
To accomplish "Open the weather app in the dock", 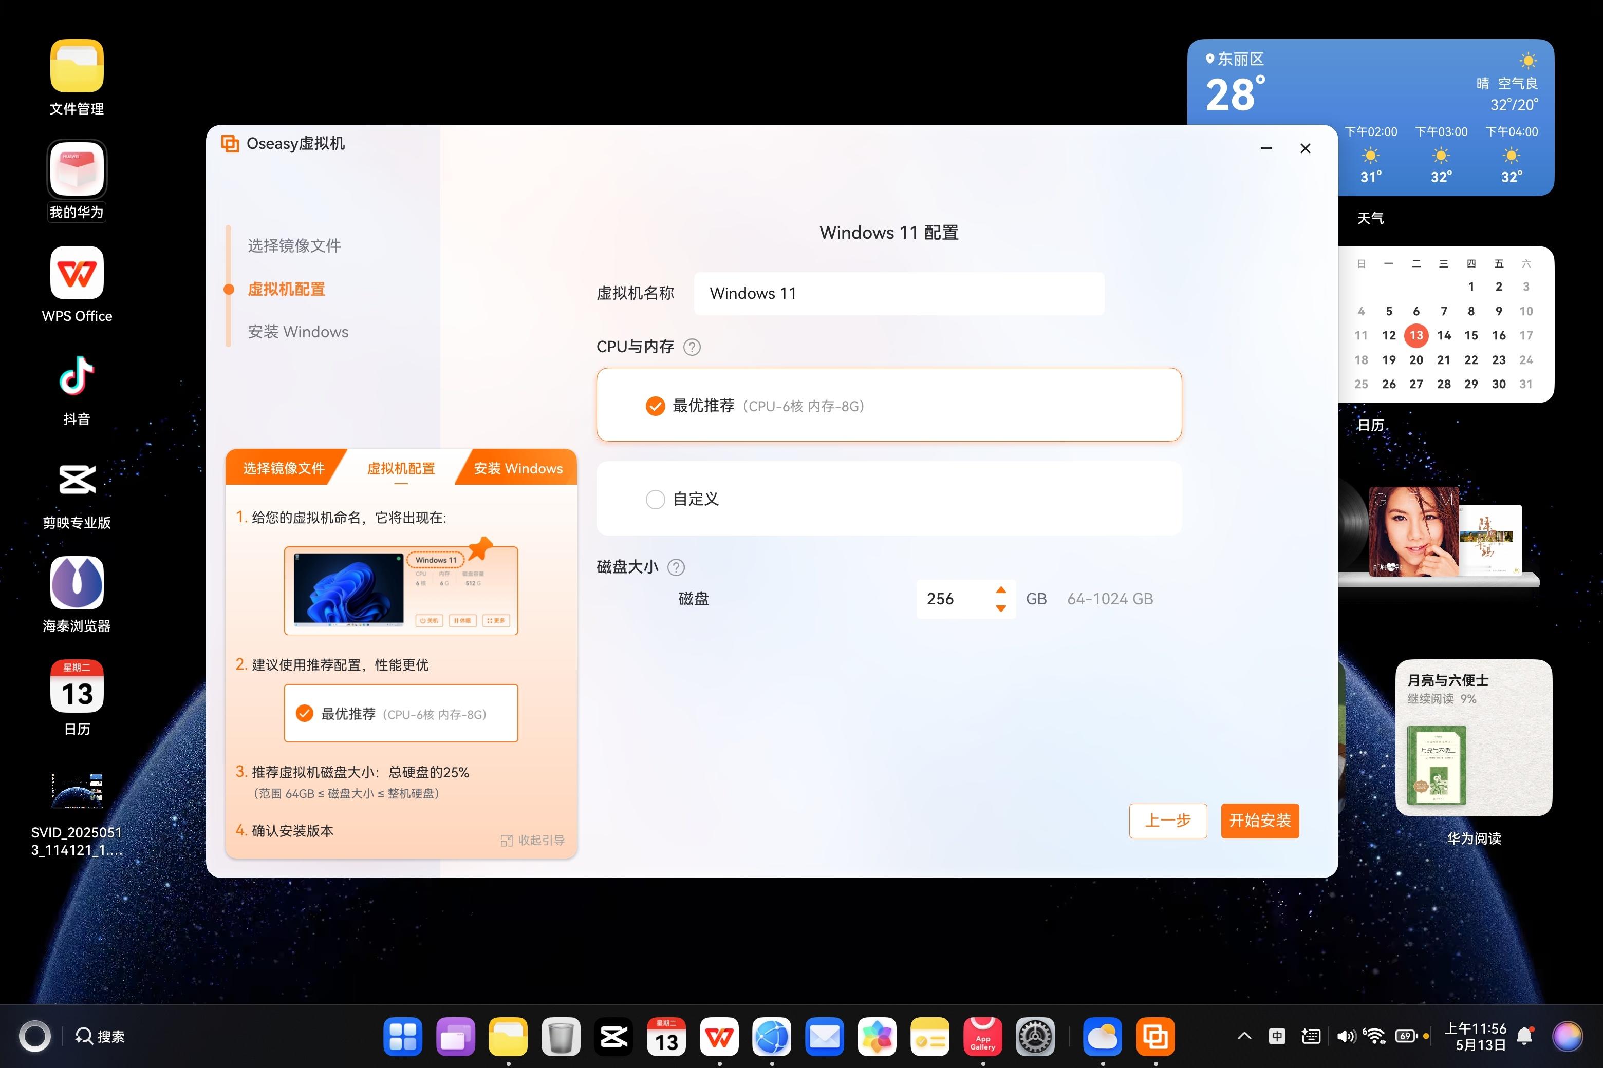I will 1102,1037.
